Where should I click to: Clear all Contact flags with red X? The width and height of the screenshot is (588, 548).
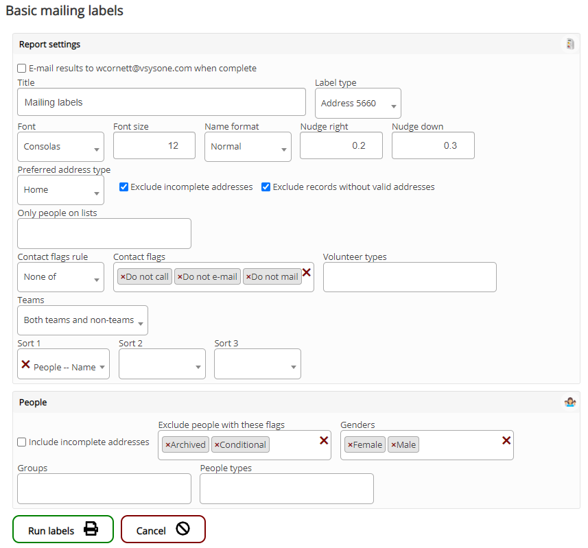(x=307, y=273)
